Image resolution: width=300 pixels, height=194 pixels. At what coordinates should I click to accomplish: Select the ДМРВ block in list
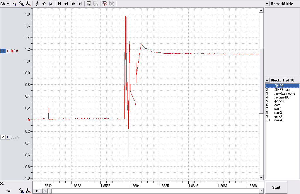click(282, 86)
